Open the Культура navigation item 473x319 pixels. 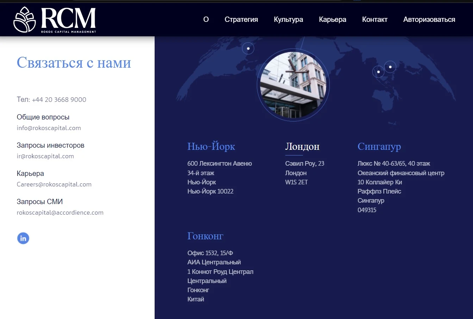point(288,19)
